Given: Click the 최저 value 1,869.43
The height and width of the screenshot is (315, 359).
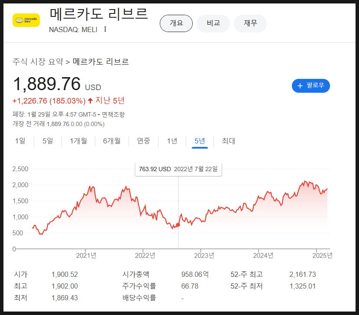Looking at the screenshot, I should click(65, 298).
